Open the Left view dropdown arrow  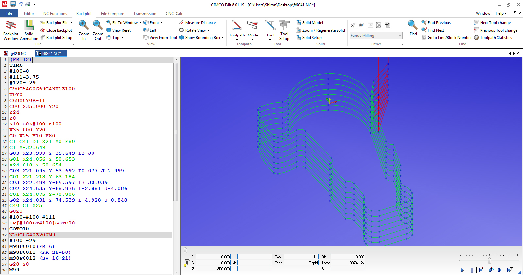pos(159,30)
